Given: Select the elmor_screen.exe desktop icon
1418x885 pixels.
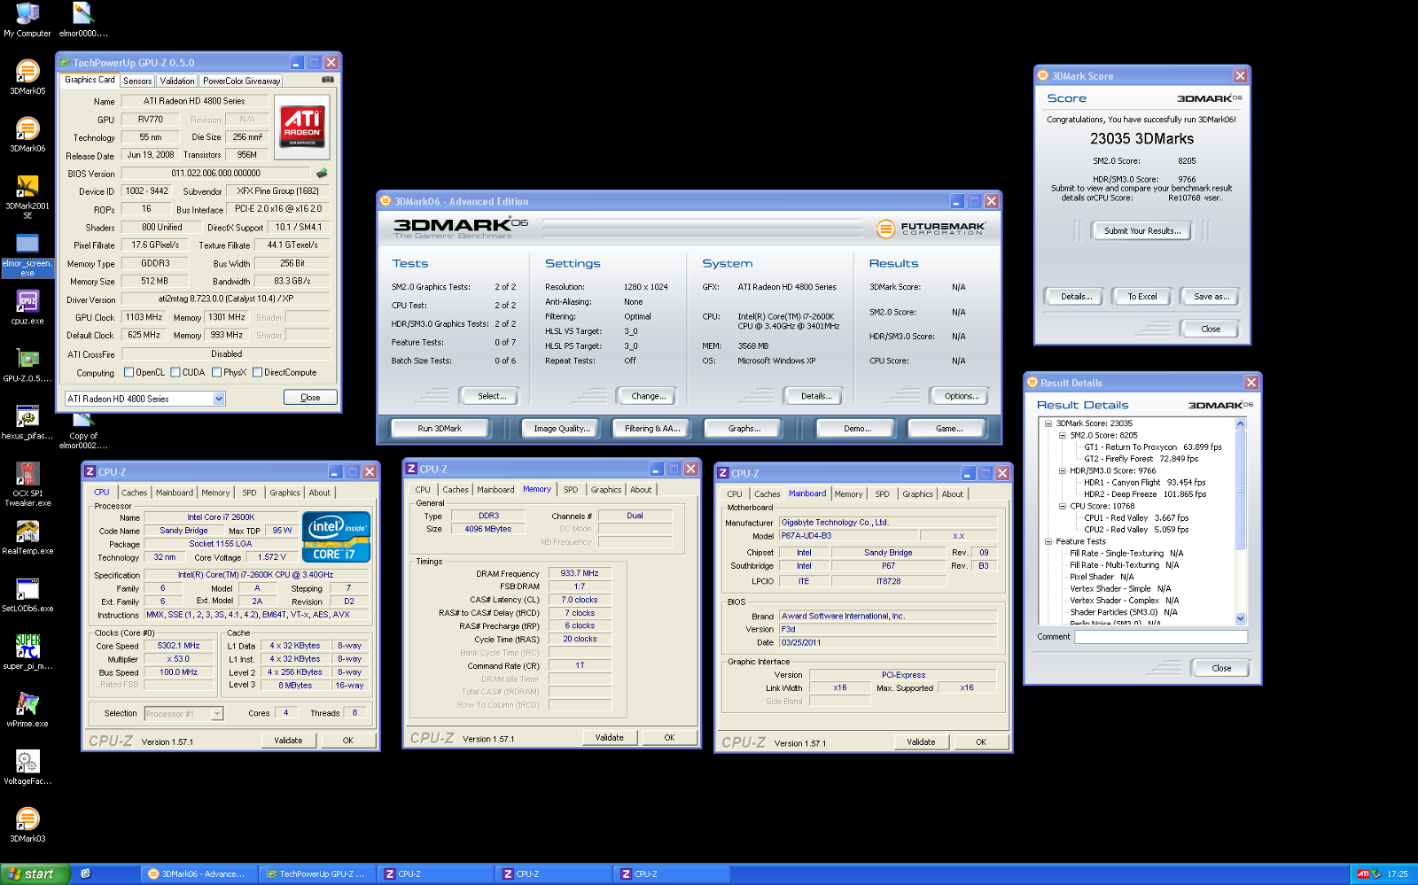Looking at the screenshot, I should click(x=27, y=254).
